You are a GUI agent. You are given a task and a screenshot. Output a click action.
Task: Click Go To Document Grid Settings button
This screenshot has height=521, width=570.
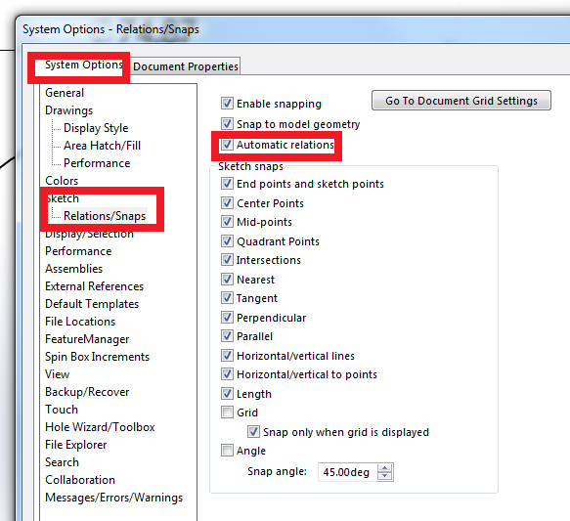[461, 101]
